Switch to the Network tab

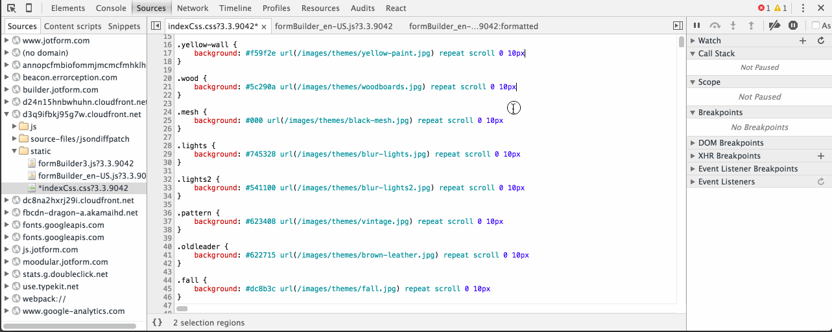(x=193, y=8)
